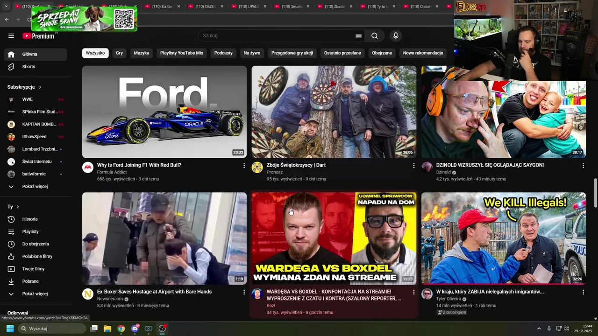
Task: Select Playlisty YouTube Mix filter chip
Action: click(182, 53)
